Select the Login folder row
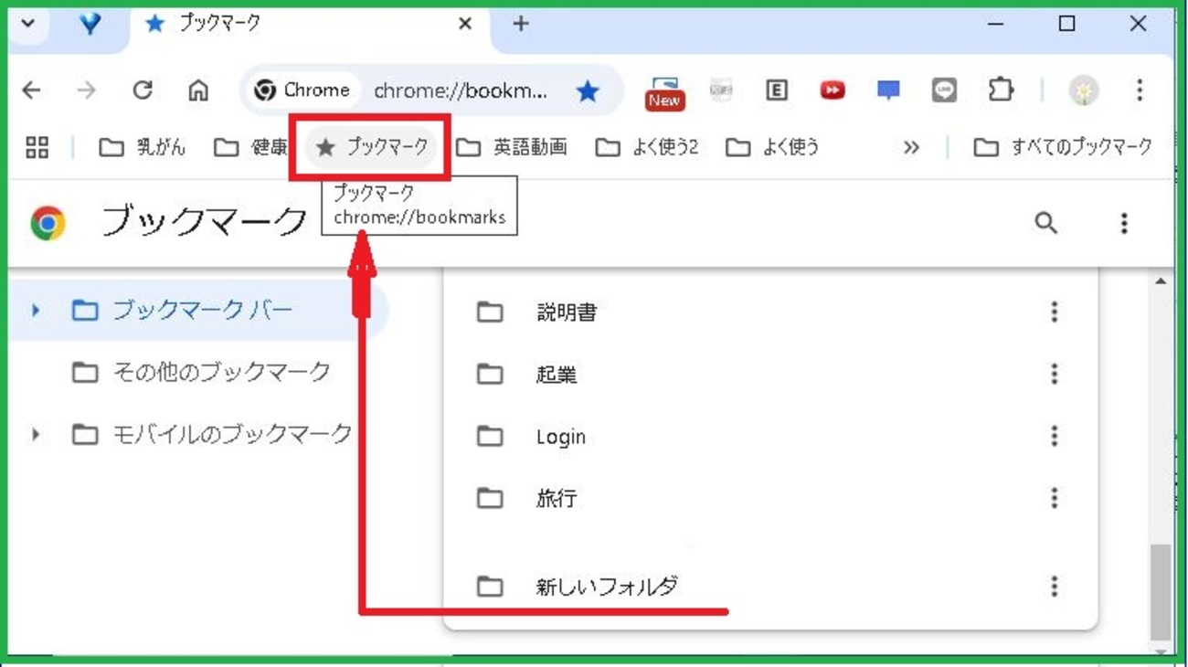This screenshot has width=1188, height=667. coord(769,436)
